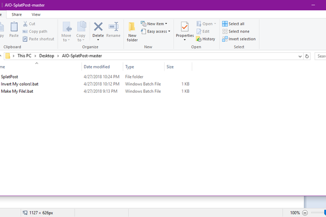The image size is (326, 217).
Task: Expand the address bar history dropdown
Action: [x=299, y=56]
